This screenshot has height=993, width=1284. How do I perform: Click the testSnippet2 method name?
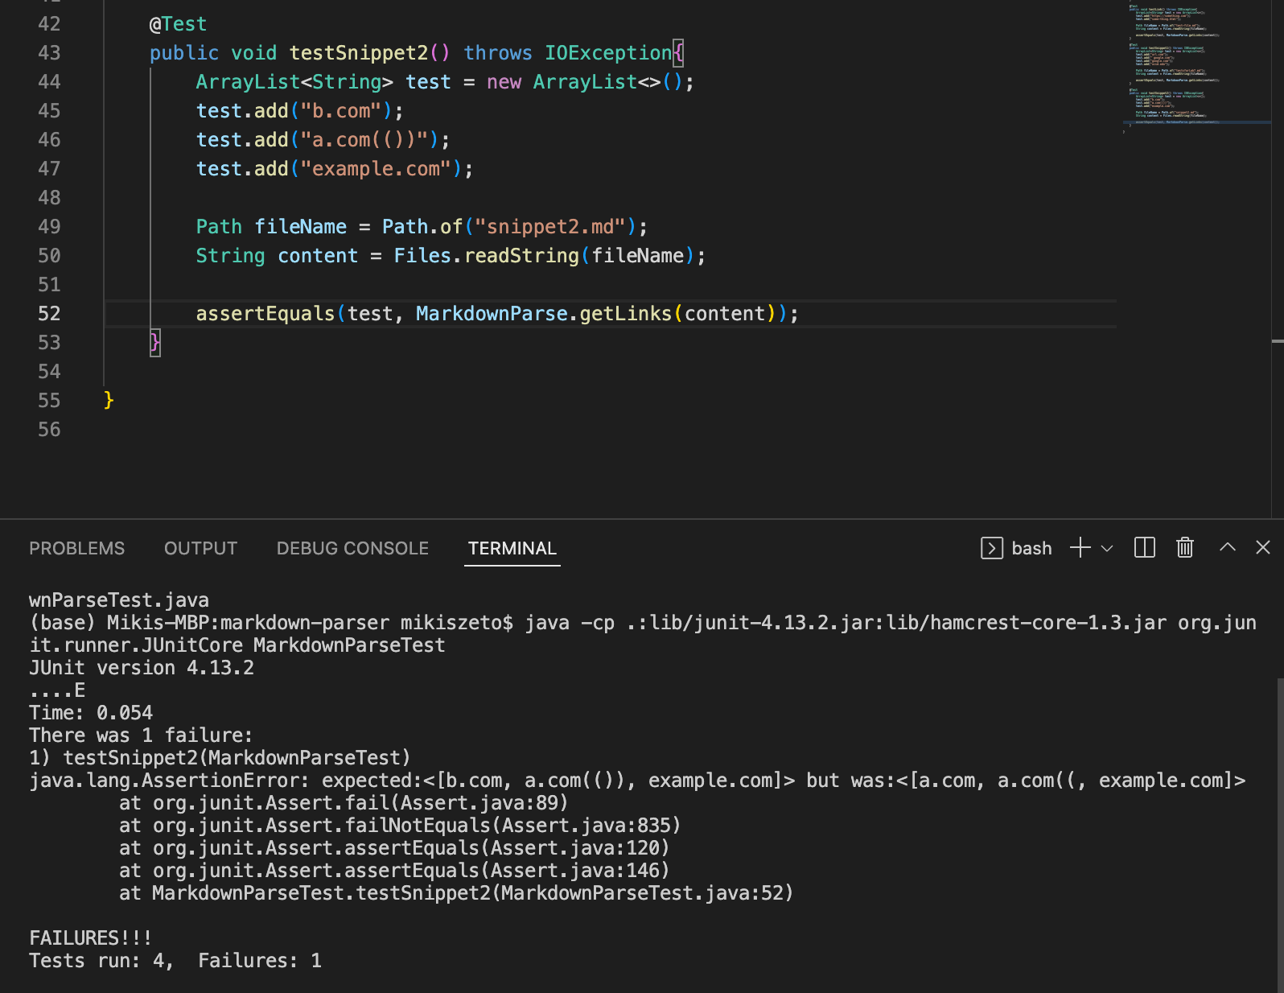click(359, 53)
